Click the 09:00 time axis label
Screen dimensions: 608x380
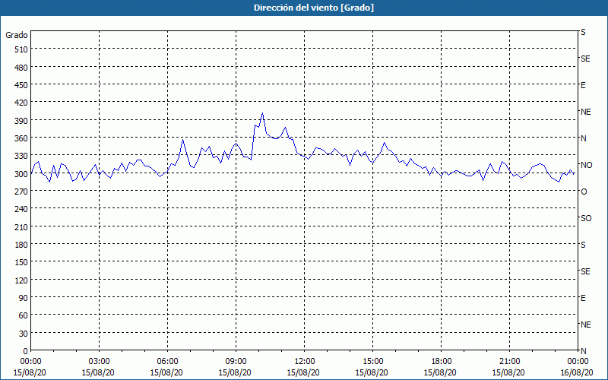(236, 362)
